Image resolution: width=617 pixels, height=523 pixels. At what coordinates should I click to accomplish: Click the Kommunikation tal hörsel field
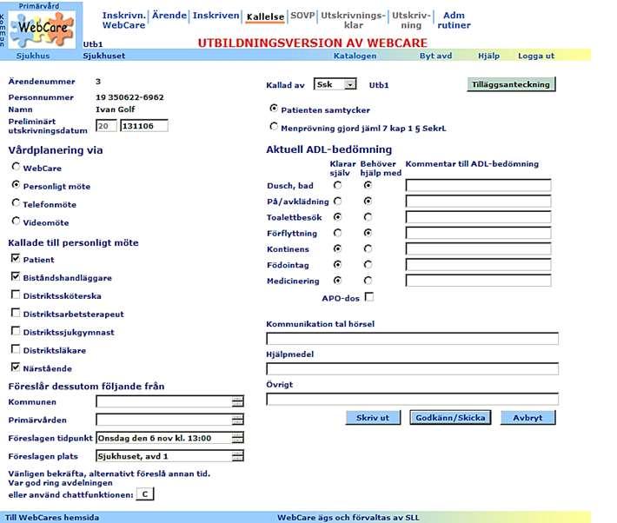(412, 339)
